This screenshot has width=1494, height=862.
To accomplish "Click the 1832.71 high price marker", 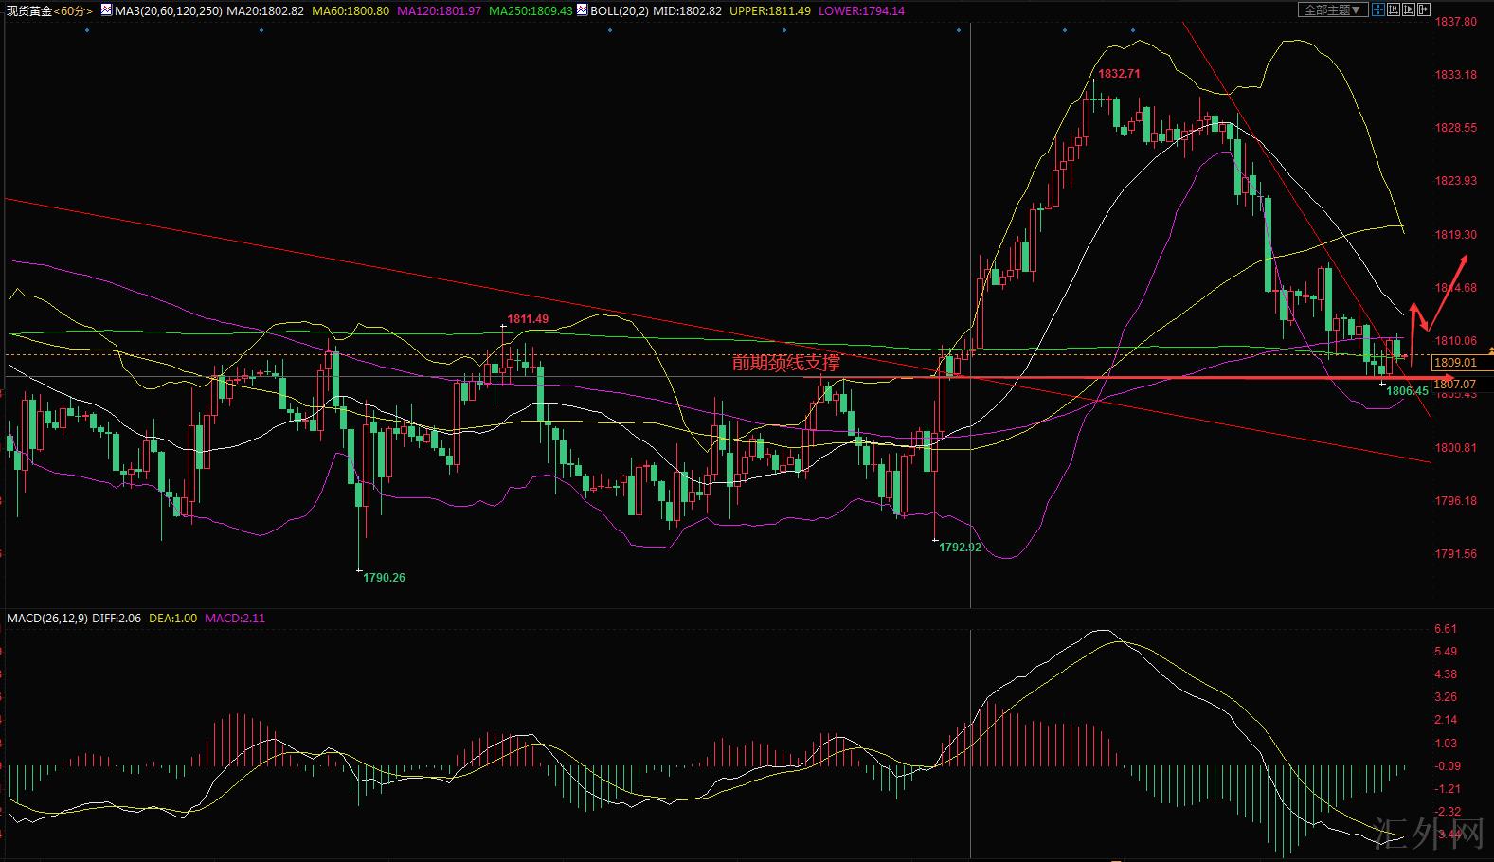I will point(1119,74).
